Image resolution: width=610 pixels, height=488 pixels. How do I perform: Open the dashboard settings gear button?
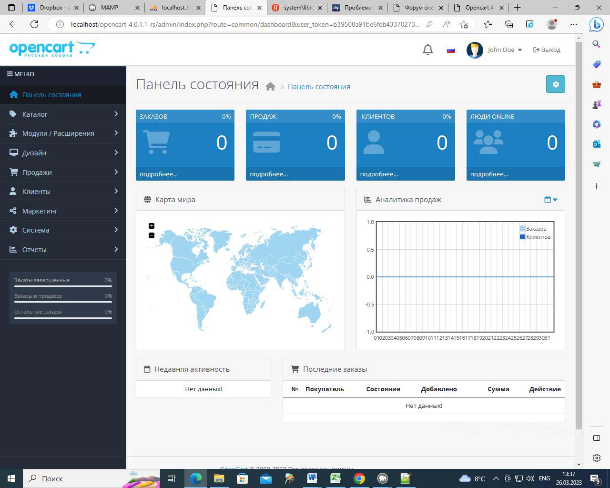click(x=555, y=84)
